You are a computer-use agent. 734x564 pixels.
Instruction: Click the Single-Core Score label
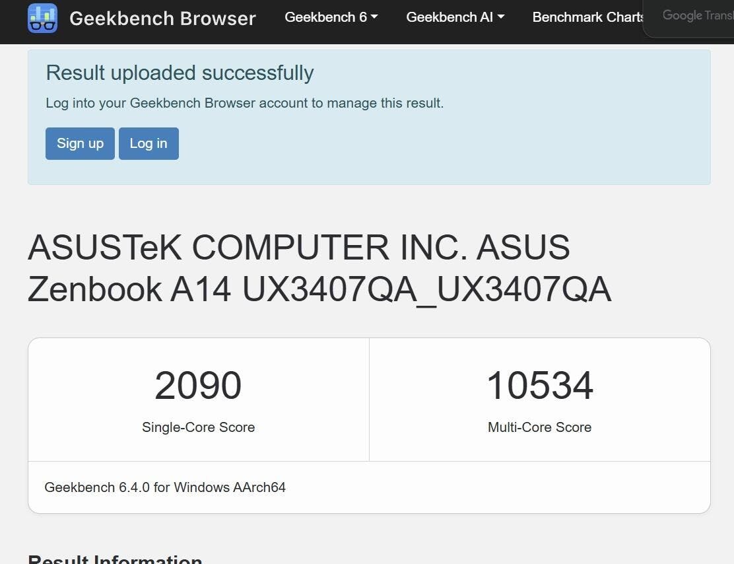tap(199, 427)
